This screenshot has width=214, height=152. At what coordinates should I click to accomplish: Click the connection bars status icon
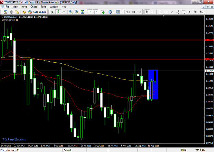[x=184, y=150]
